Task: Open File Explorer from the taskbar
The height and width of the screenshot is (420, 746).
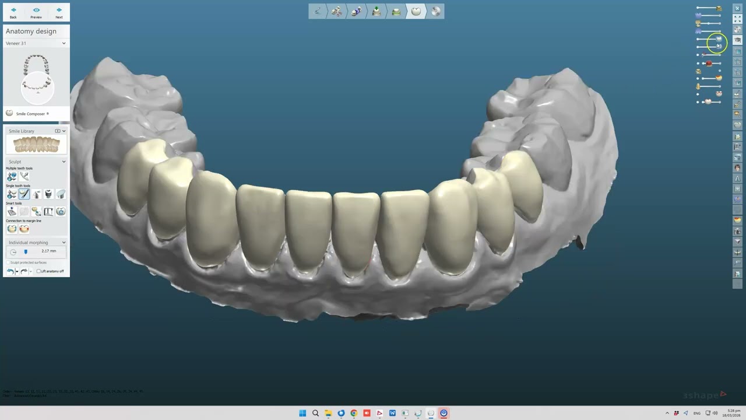Action: [328, 413]
